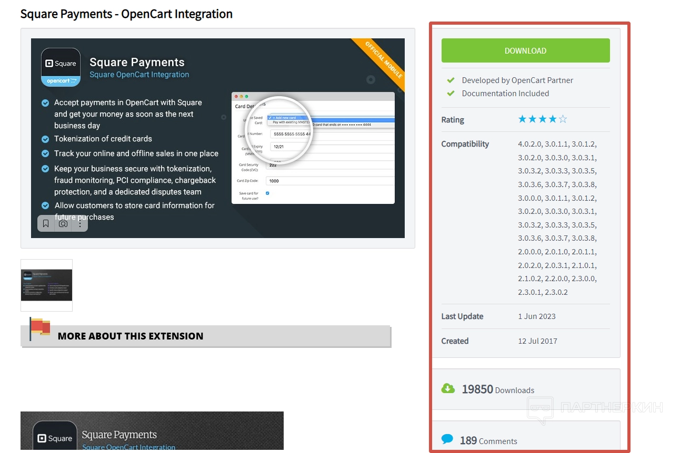Viewport: 690px width, 453px height.
Task: Click the green DOWNLOAD button
Action: coord(525,50)
